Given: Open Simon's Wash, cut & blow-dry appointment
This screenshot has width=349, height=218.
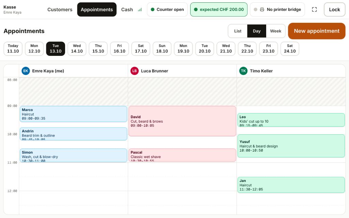Looking at the screenshot, I should [x=74, y=155].
